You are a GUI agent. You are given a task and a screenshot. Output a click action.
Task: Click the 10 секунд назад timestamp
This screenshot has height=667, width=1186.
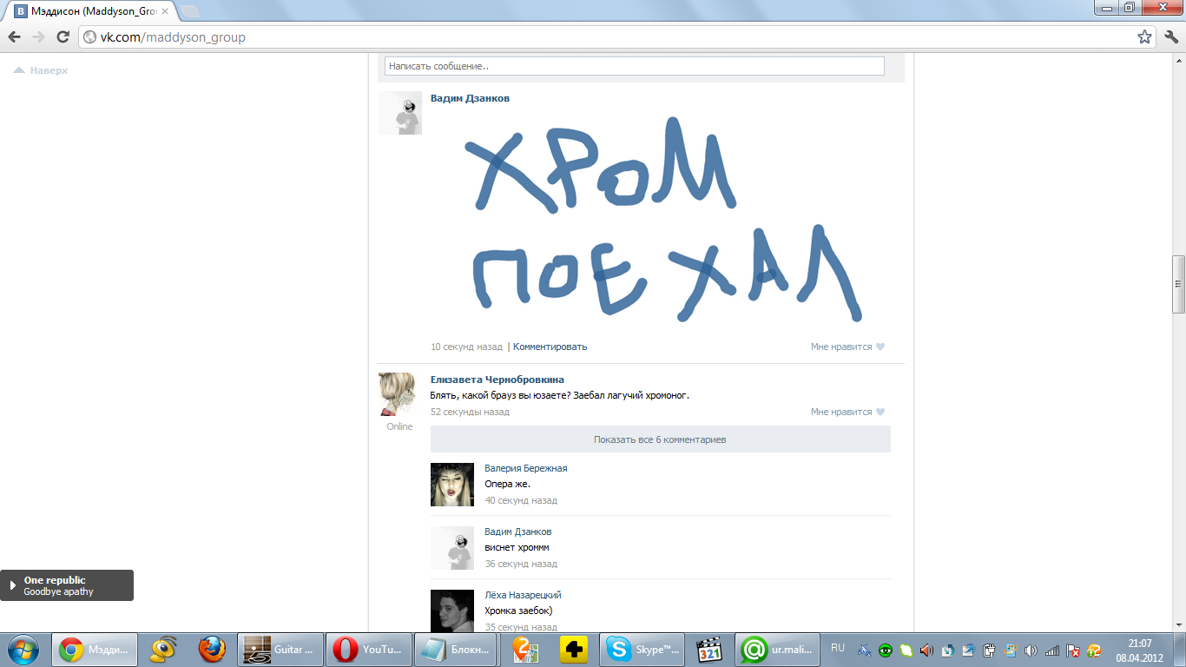click(466, 347)
